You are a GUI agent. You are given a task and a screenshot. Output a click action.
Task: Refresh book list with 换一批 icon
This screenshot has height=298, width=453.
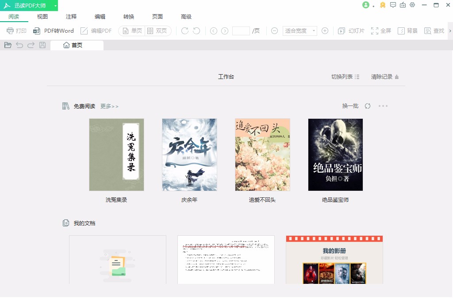coord(367,106)
